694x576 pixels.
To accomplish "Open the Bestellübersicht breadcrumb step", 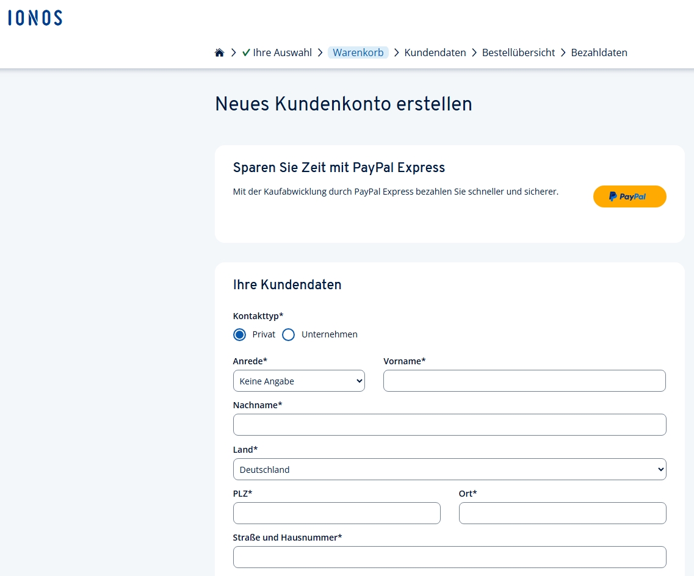I will tap(518, 52).
